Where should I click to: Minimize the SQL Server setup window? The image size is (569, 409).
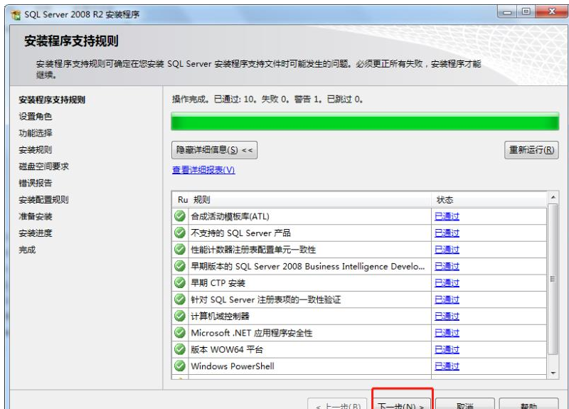tap(507, 12)
